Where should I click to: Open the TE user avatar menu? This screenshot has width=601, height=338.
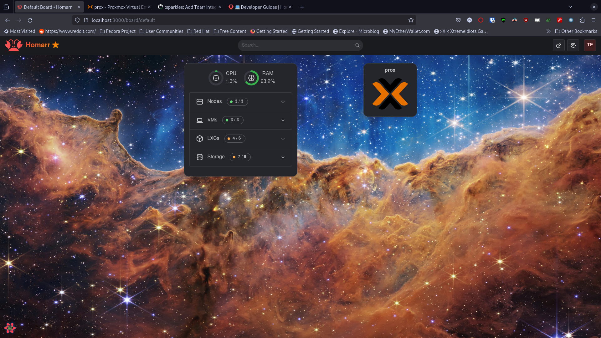(590, 45)
